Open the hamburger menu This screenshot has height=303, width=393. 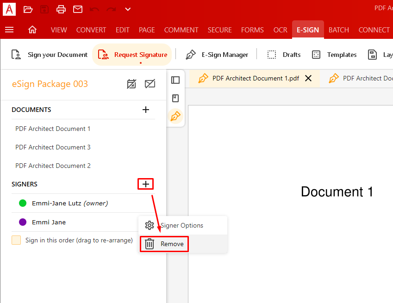(9, 30)
